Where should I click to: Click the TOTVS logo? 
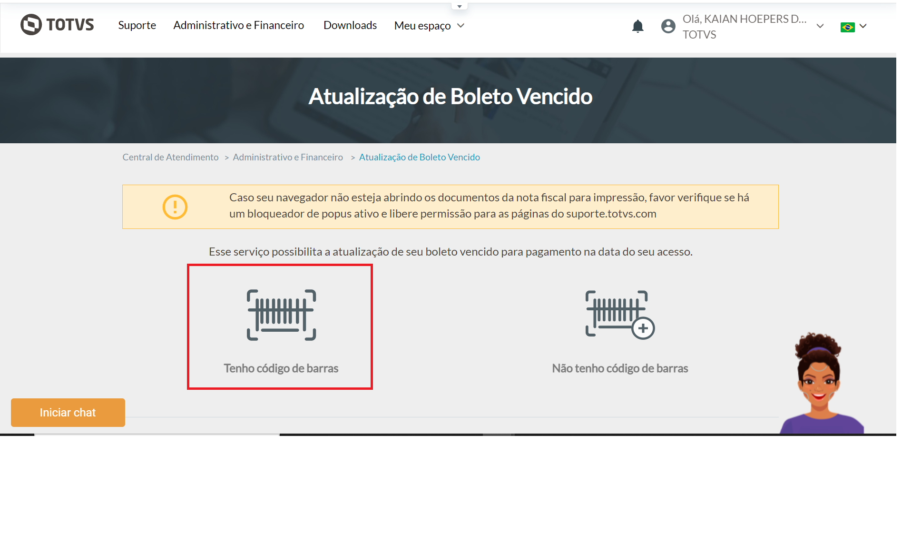57,25
